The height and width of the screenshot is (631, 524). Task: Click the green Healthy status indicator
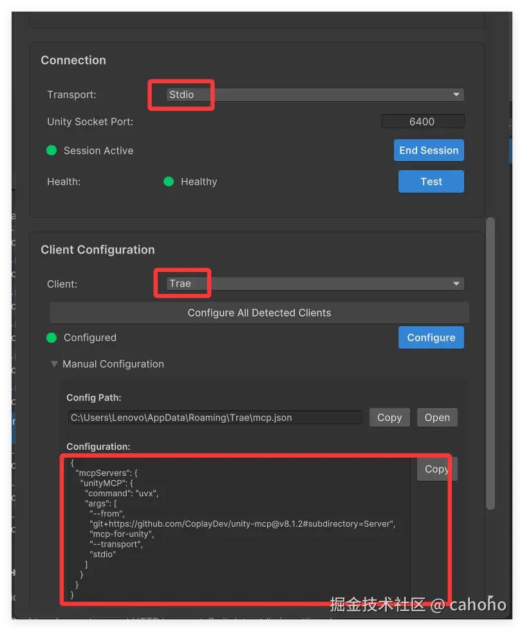[169, 182]
